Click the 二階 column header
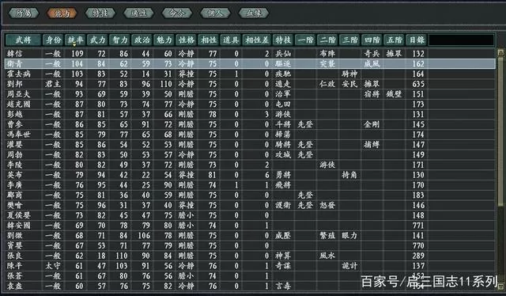This screenshot has width=506, height=296. pyautogui.click(x=327, y=40)
